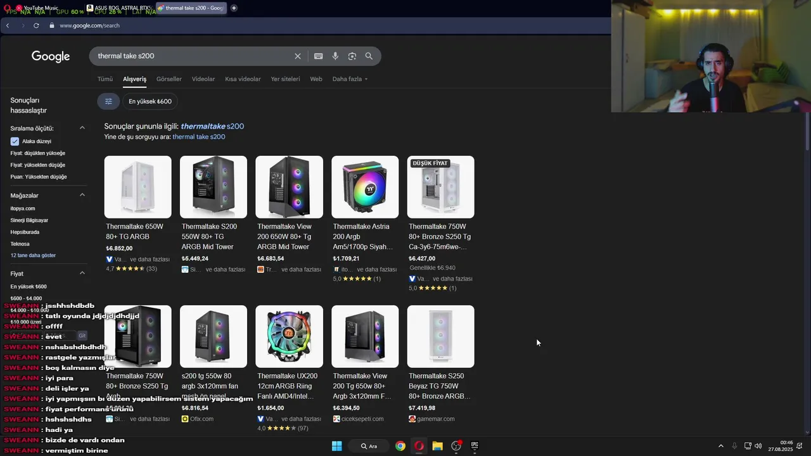The image size is (811, 456).
Task: Open File Explorer from the taskbar
Action: tap(437, 446)
